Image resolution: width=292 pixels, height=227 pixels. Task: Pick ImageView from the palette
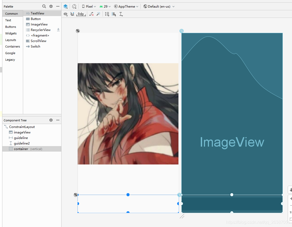click(42, 24)
